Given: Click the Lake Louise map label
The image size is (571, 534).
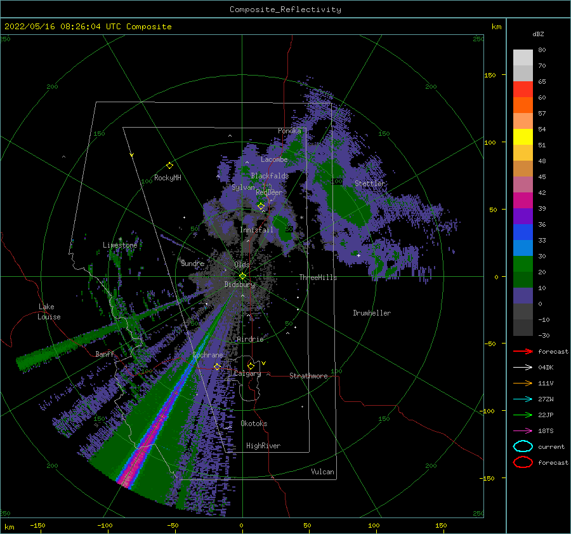Looking at the screenshot, I should [x=49, y=312].
